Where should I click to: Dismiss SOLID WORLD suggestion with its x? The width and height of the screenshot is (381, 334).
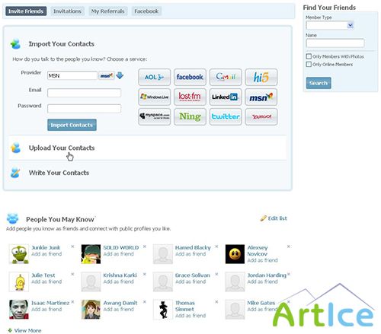point(145,247)
